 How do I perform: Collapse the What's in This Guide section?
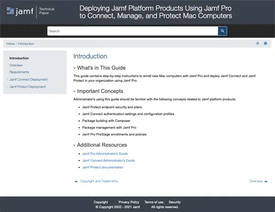(74, 68)
